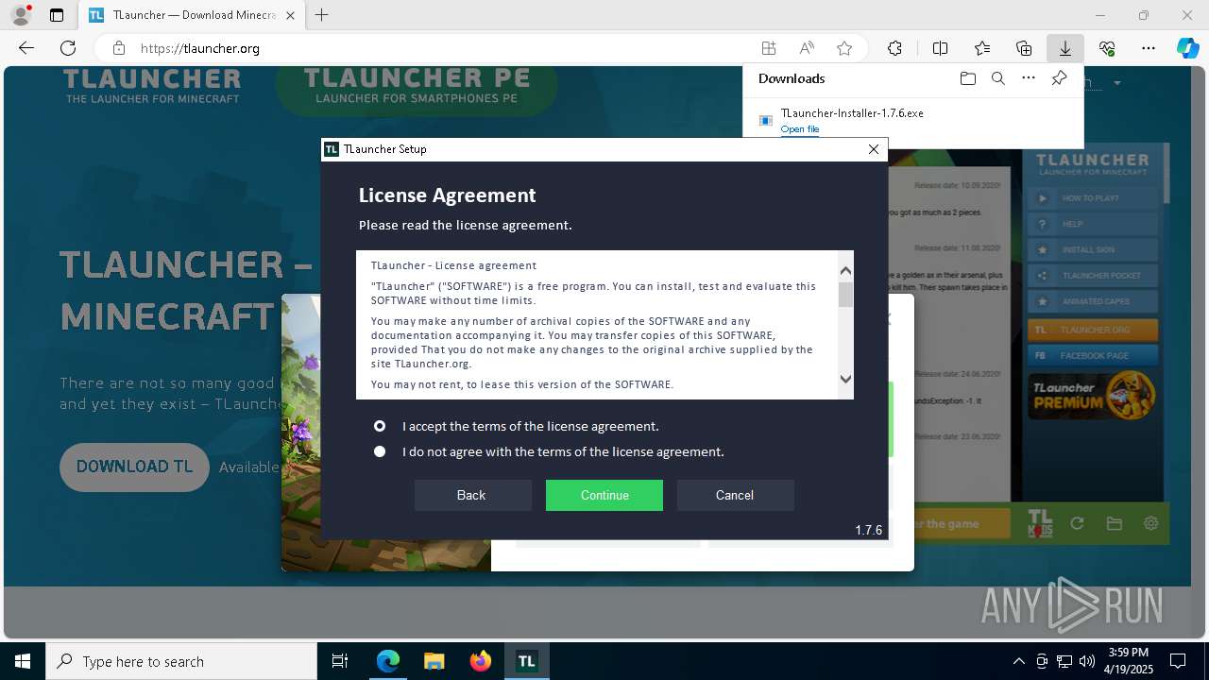This screenshot has width=1209, height=680.
Task: Click FACEBOOK PAGE button in preview
Action: (x=1093, y=356)
